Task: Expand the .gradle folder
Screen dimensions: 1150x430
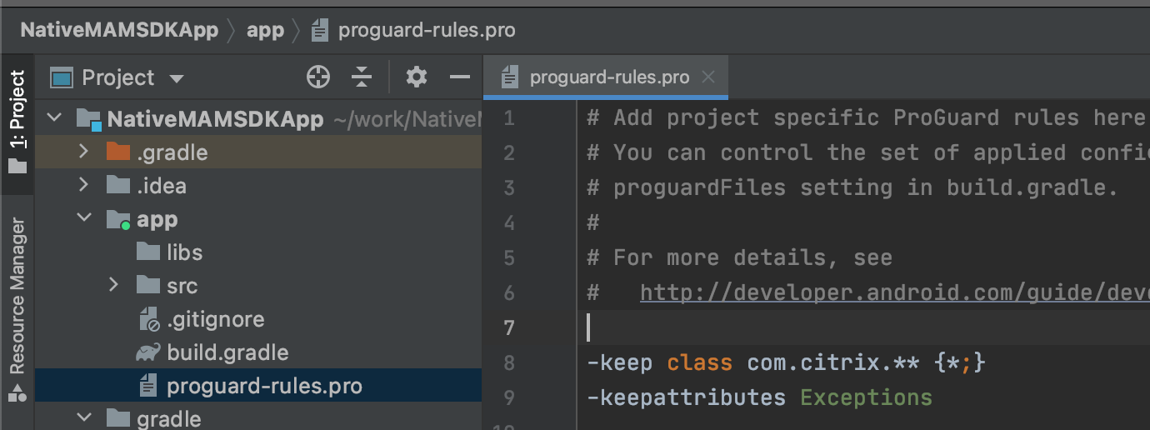Action: click(x=82, y=152)
